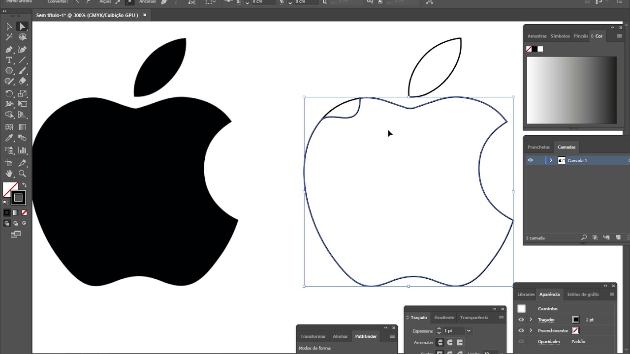The image size is (630, 354).
Task: Select projecting cap Arremate option
Action: (460, 342)
